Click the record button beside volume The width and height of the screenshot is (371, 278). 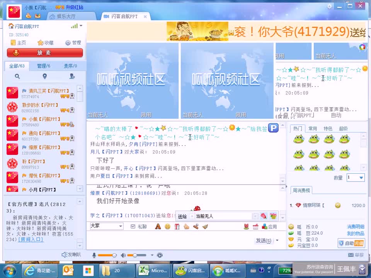click(x=160, y=255)
